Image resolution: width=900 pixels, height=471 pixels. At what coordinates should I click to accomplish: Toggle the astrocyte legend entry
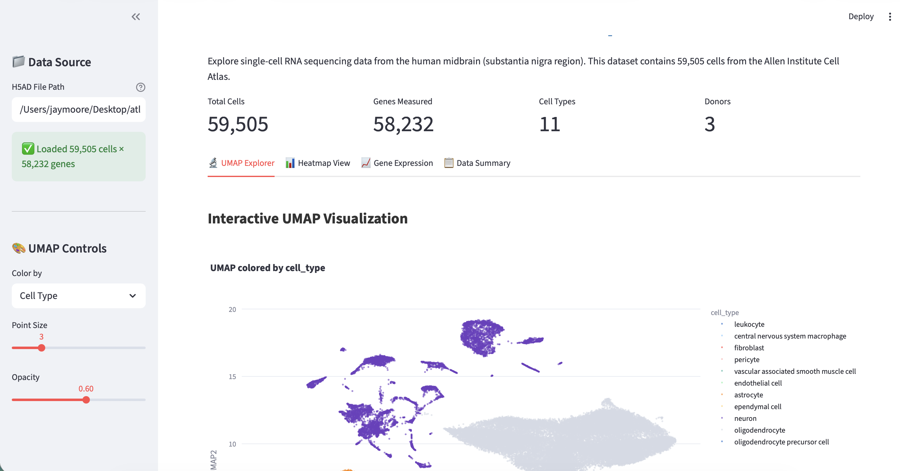(748, 395)
